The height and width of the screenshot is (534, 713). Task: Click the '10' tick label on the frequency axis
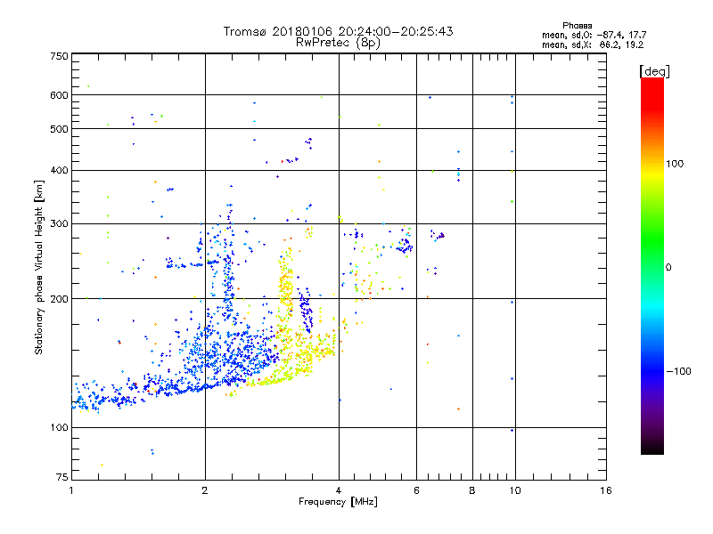point(515,490)
